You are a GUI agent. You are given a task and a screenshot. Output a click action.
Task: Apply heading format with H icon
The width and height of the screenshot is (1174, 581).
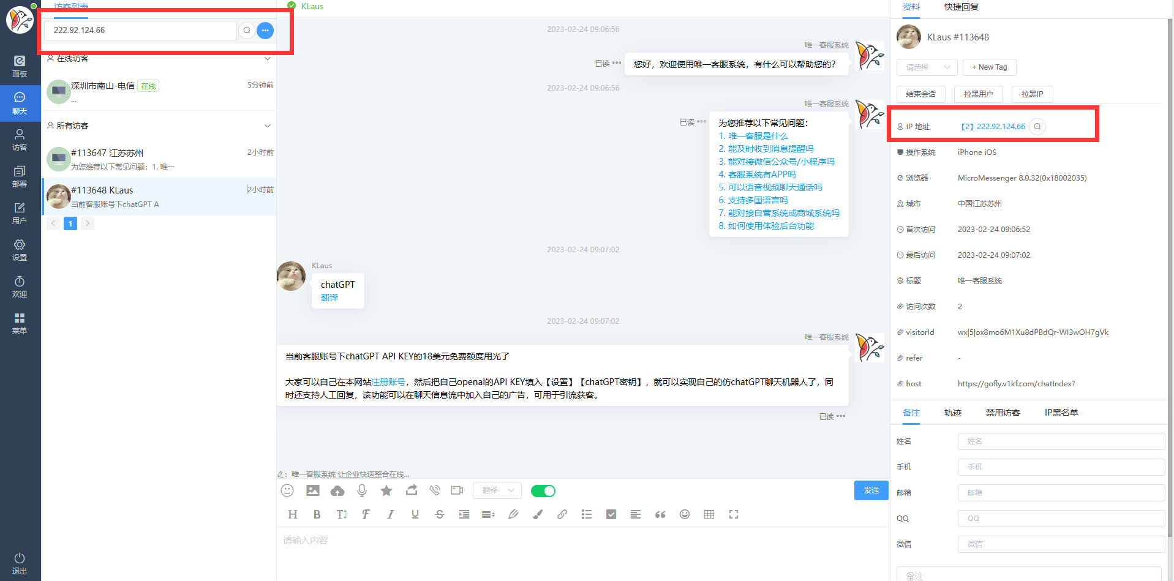[x=293, y=514]
